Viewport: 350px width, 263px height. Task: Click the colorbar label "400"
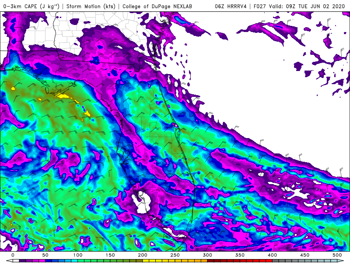(272, 255)
